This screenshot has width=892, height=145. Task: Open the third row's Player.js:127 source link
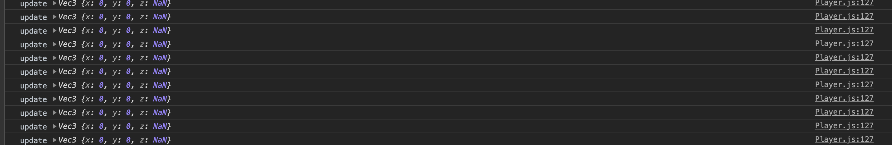(844, 30)
